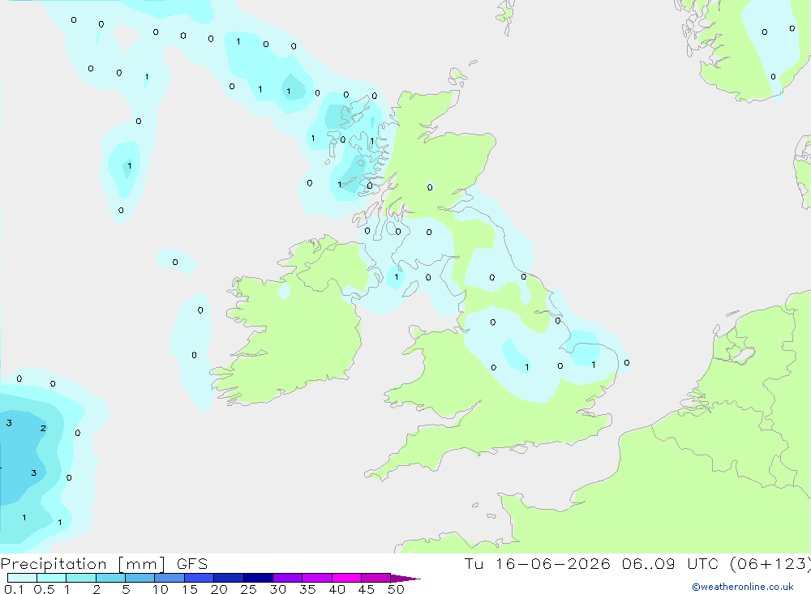Click the legend arrow tip above 50 mm

[x=405, y=578]
